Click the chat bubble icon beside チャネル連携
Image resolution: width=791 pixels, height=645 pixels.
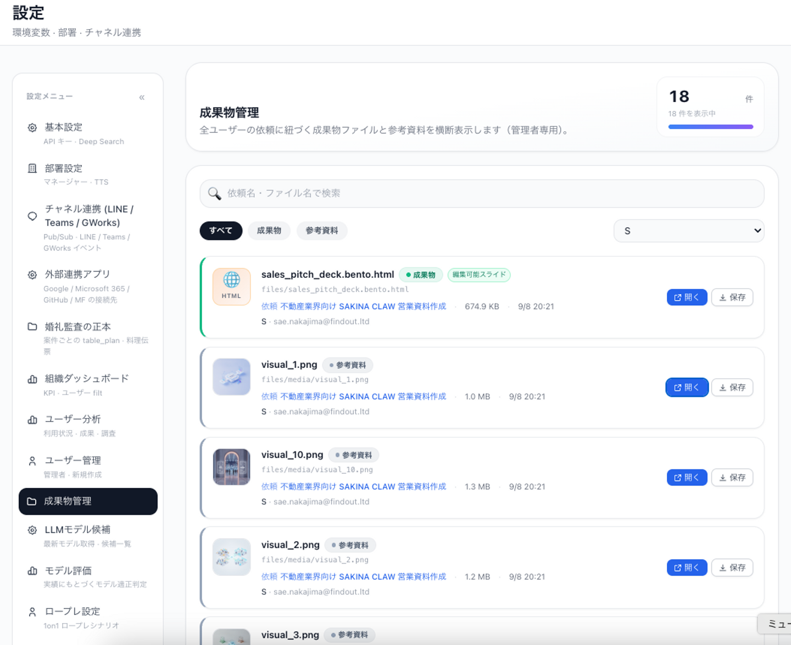pyautogui.click(x=32, y=216)
